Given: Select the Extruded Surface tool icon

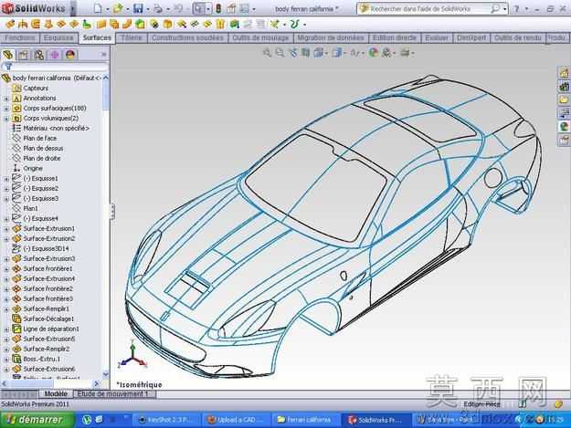Looking at the screenshot, I should 10,25.
